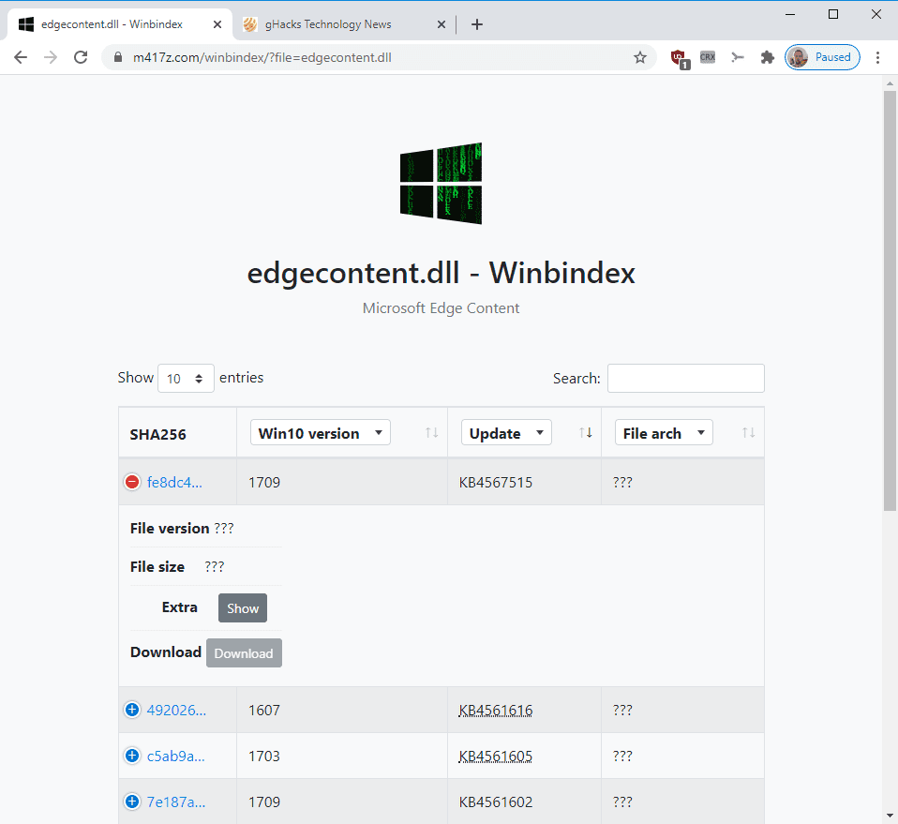Viewport: 898px width, 824px height.
Task: Close the gHacks Technology News tab
Action: pos(441,24)
